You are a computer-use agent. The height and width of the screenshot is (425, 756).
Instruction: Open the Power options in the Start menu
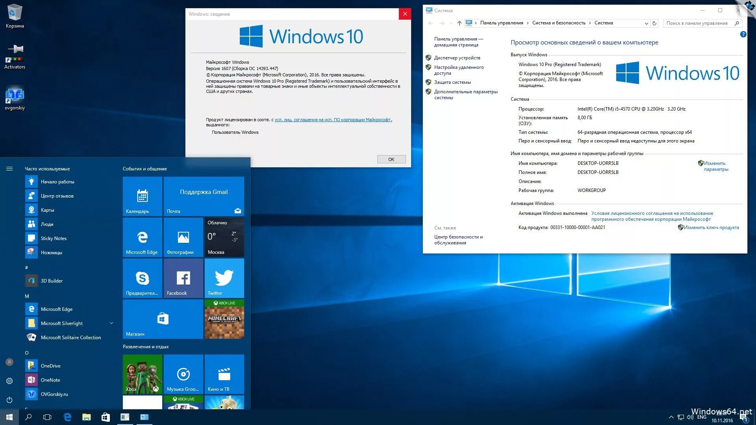coord(9,400)
